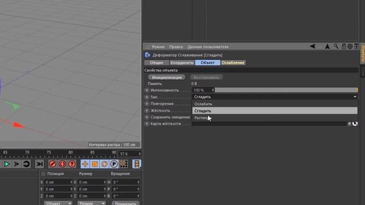Click the lock icon in Attribute Manager
This screenshot has width=365, height=205.
(343, 46)
